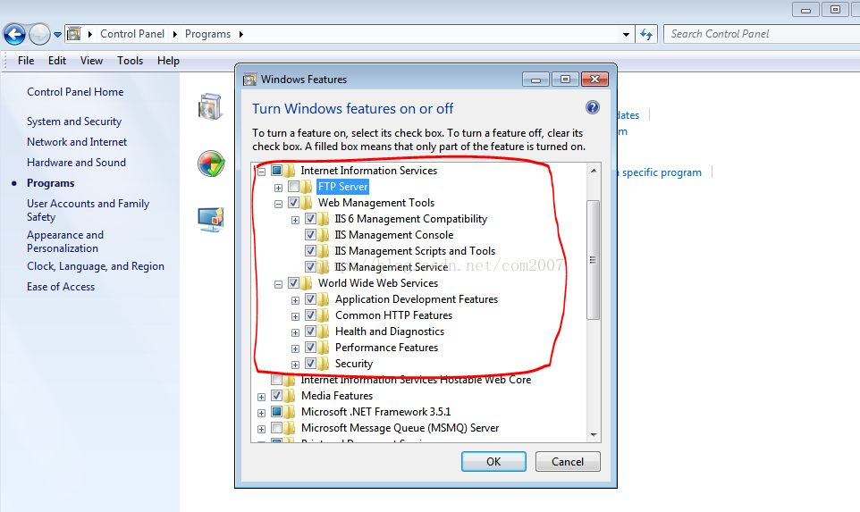Go to Clock, Language, and Region
This screenshot has height=512, width=860.
[x=96, y=266]
